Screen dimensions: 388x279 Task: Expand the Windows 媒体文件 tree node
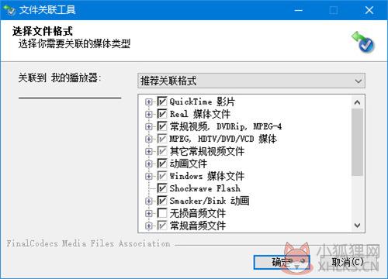pos(149,176)
